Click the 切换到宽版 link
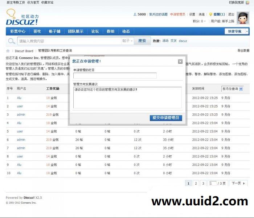This screenshot has width=254, height=218. 236,3
